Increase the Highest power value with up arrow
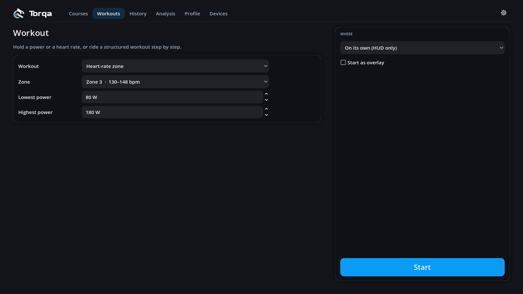Screen dimensions: 523x294 [266, 109]
